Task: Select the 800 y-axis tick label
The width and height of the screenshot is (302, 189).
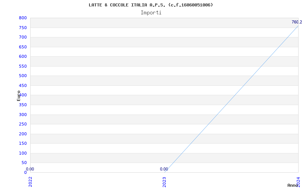Action: pos(23,18)
